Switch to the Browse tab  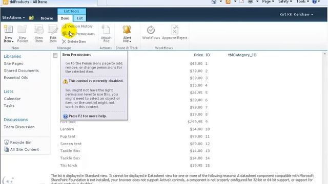click(x=47, y=18)
